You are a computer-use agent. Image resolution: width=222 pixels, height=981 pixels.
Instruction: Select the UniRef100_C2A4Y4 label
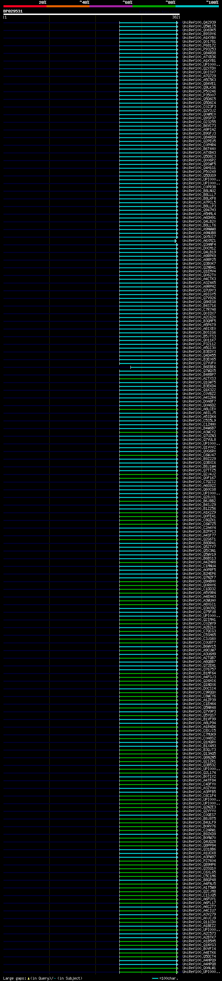pos(199,528)
